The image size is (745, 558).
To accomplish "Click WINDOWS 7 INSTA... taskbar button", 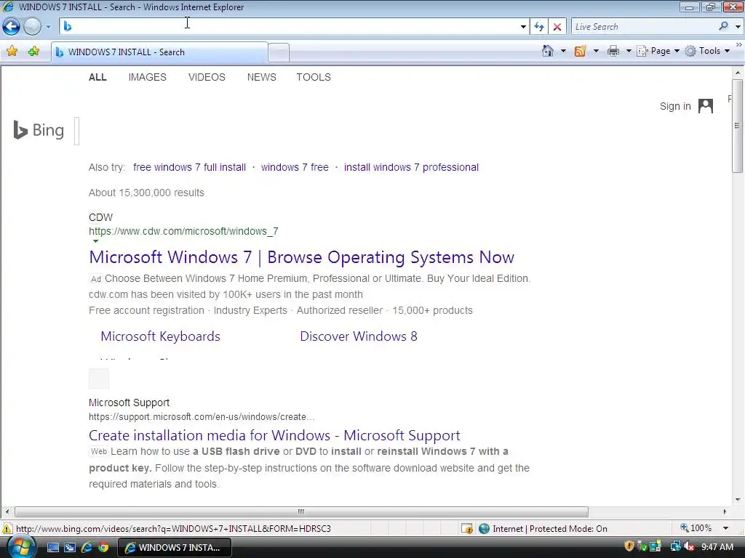I will click(175, 547).
